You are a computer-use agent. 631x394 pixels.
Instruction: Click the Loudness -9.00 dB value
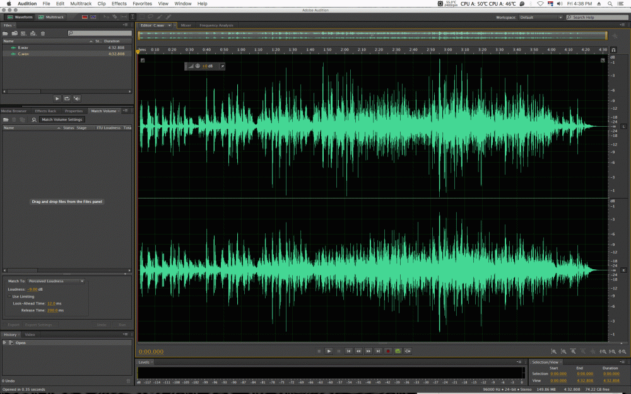coord(33,289)
